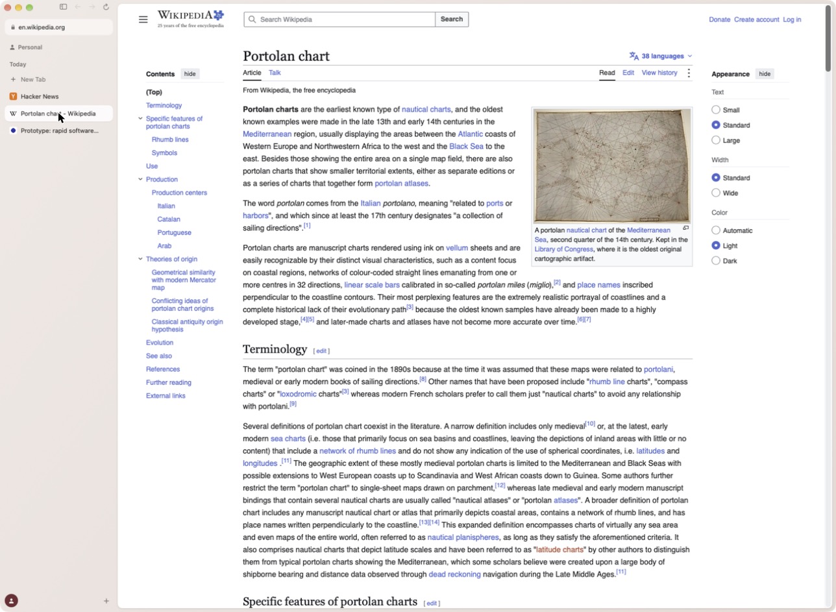836x612 pixels.
Task: Hide the Contents sidebar
Action: 190,74
